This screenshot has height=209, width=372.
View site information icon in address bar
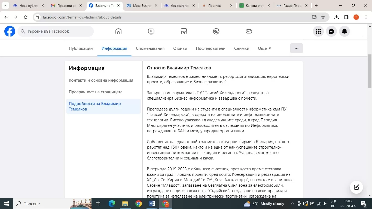(x=38, y=17)
